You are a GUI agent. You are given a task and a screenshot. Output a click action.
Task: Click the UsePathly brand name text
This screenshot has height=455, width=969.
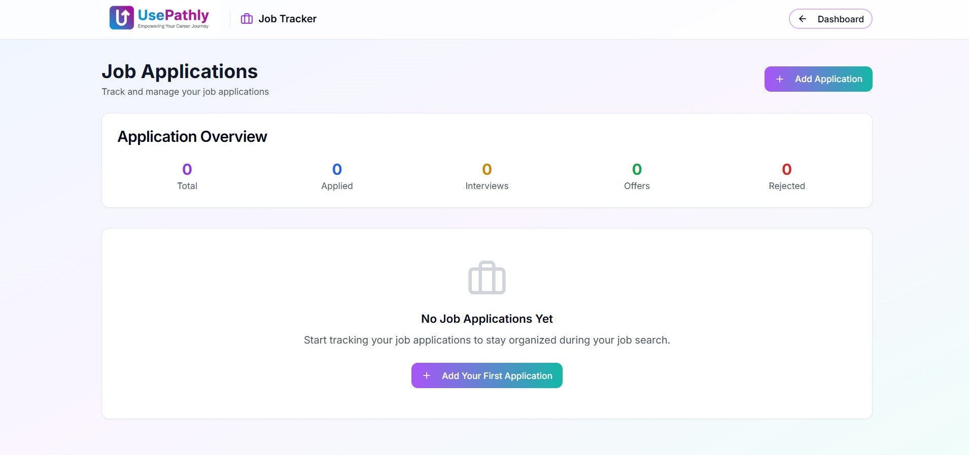point(174,15)
